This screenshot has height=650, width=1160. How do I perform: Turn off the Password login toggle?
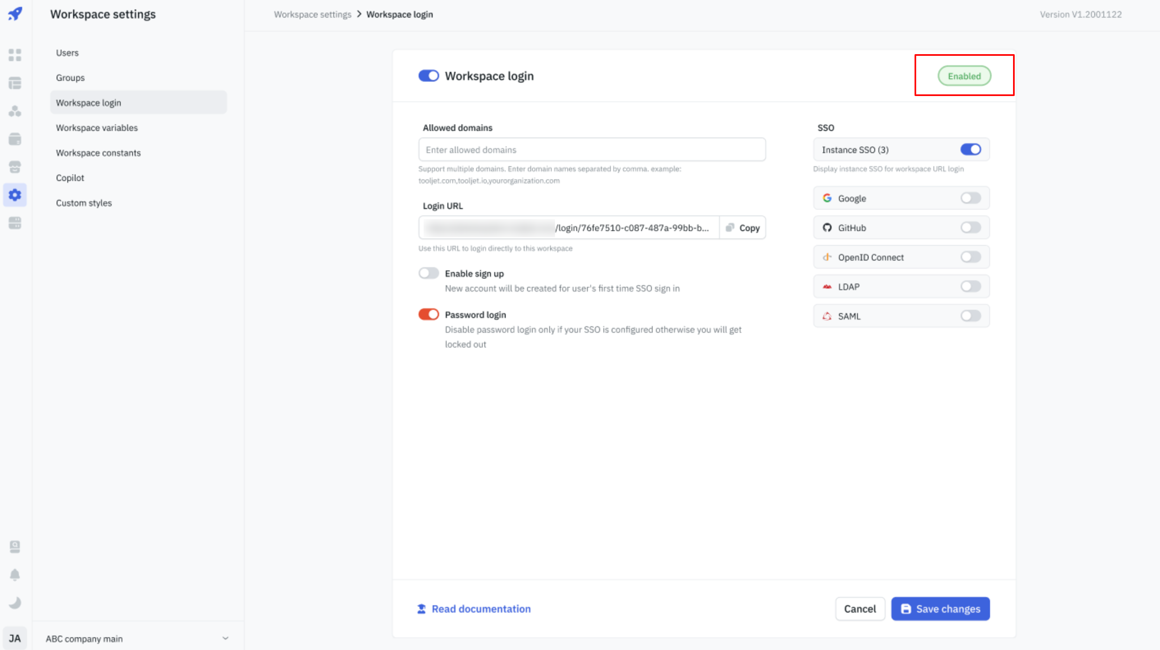pos(428,314)
